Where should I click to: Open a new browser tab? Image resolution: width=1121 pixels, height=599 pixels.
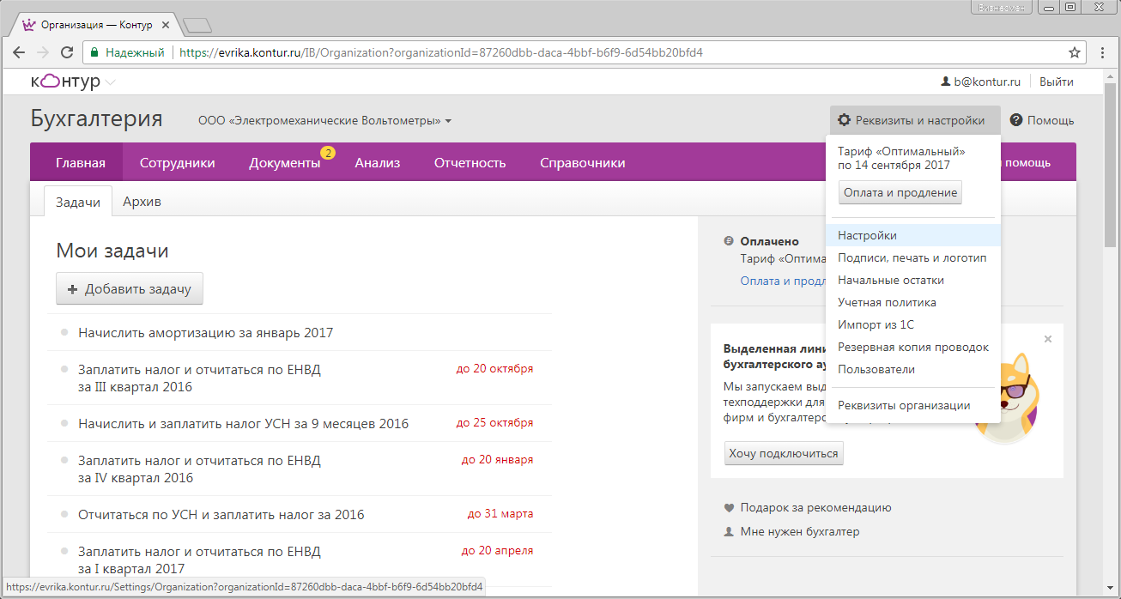coord(197,26)
